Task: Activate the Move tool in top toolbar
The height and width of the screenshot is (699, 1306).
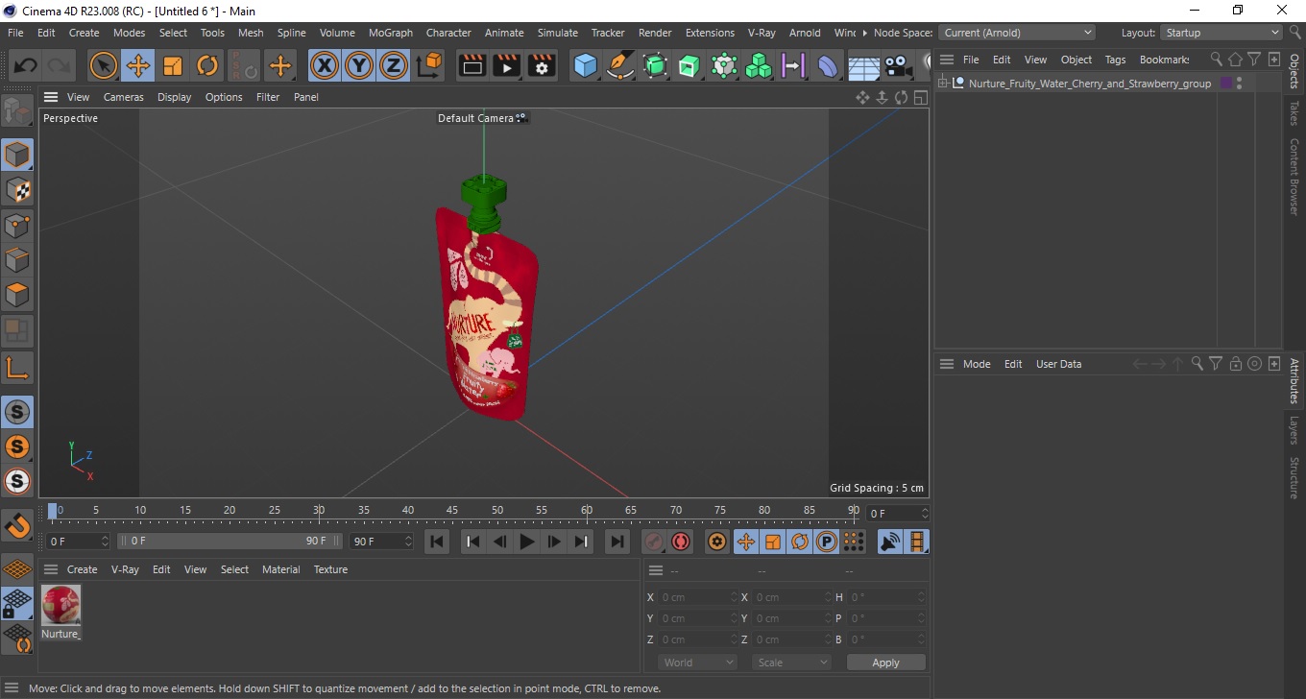Action: [138, 66]
